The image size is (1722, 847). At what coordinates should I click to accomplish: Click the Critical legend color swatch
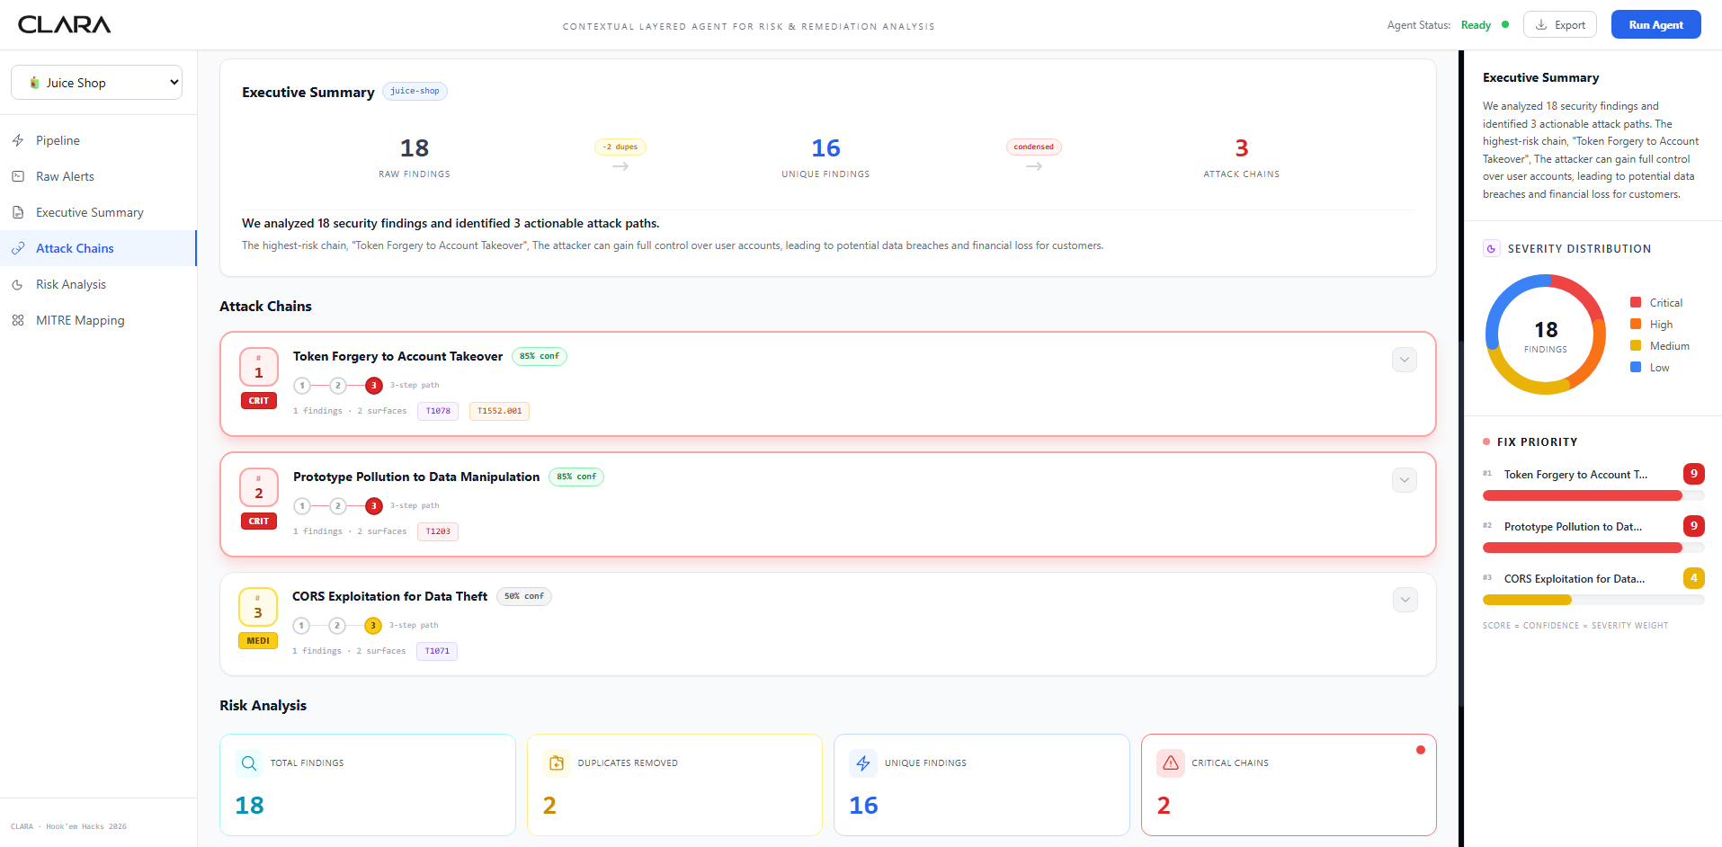(1636, 302)
